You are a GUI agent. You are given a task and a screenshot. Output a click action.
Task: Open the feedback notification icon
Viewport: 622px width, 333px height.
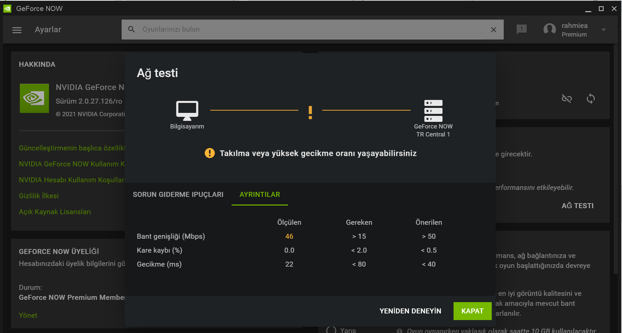pos(522,29)
